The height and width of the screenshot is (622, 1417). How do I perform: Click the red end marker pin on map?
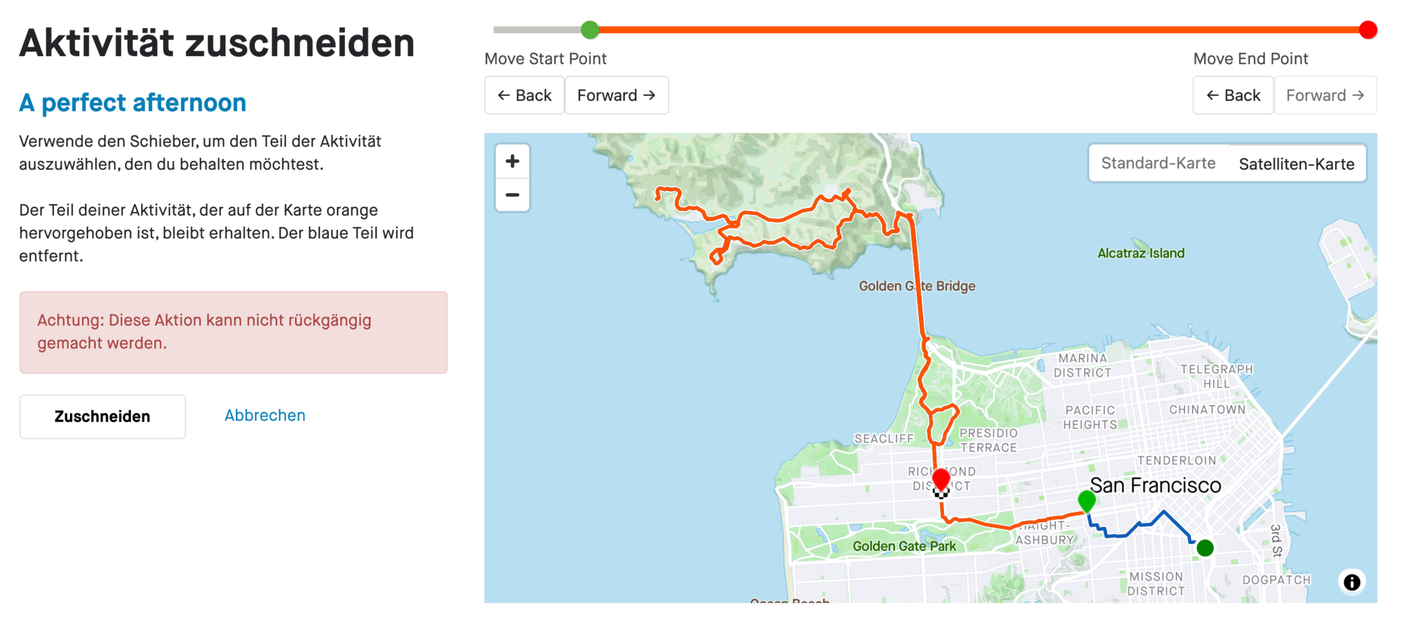pyautogui.click(x=941, y=479)
